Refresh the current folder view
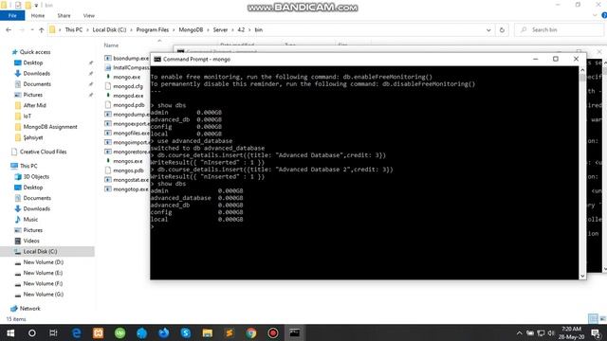The image size is (607, 341). [x=502, y=29]
